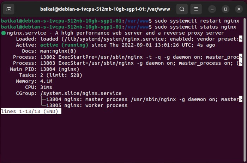Click the 'CPU: 31ms' value
Viewport: 247px width, 163px height.
(x=46, y=87)
